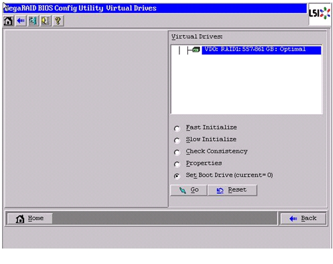
Task: Click the Reset button
Action: (x=232, y=190)
